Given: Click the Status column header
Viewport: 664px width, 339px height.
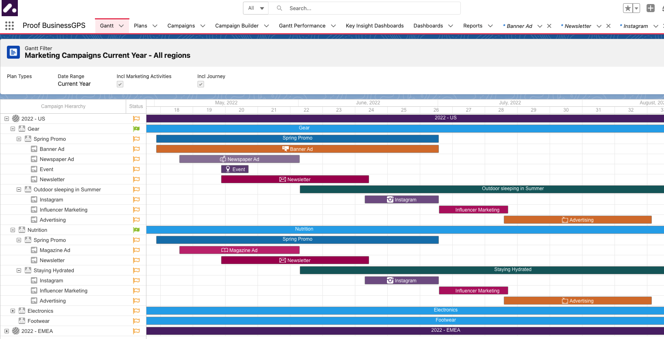Looking at the screenshot, I should tap(136, 106).
